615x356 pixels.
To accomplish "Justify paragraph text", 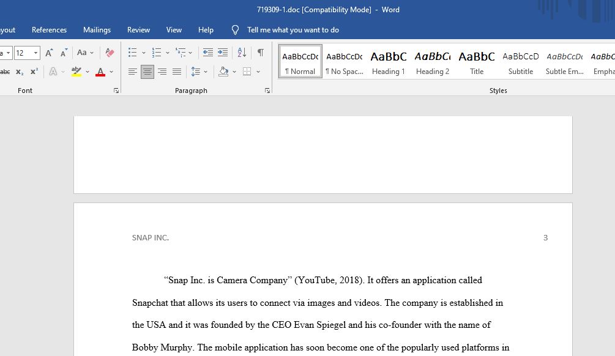I will pos(177,72).
